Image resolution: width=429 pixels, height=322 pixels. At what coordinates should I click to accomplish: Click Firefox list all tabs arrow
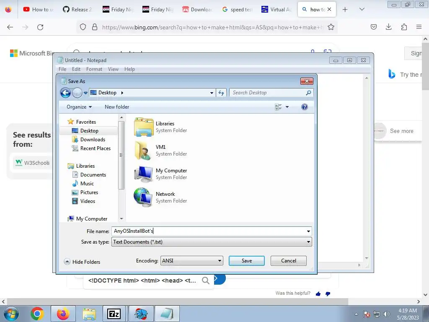click(x=362, y=9)
